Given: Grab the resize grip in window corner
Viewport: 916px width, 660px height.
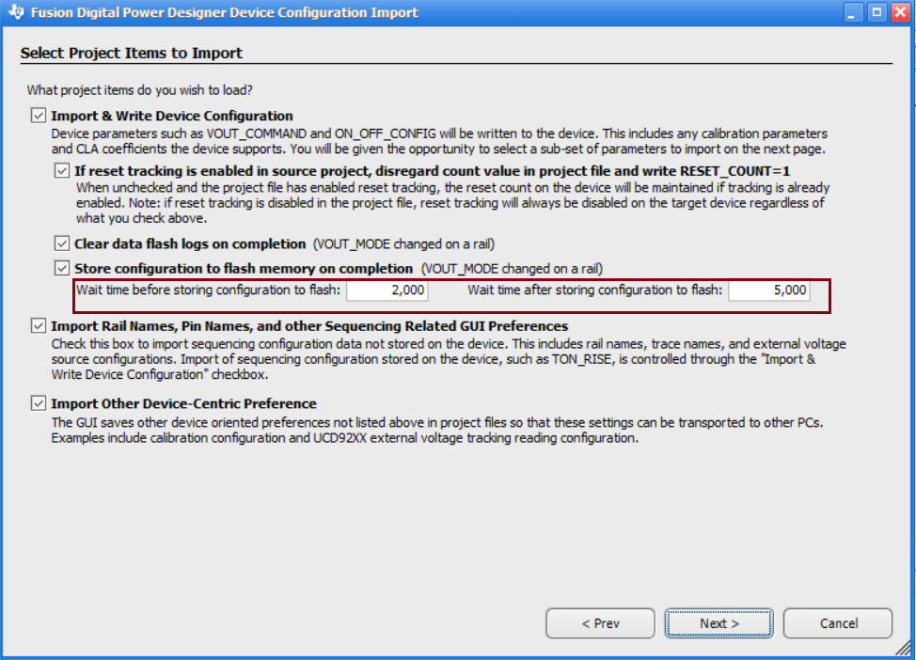Looking at the screenshot, I should coord(904,648).
